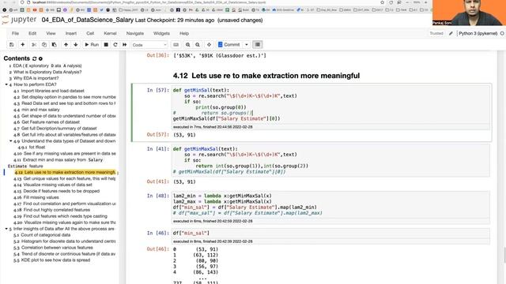Screen dimensions: 506x284
Task: Click the notebook vertical scrollbar thumb
Action: click(504, 254)
